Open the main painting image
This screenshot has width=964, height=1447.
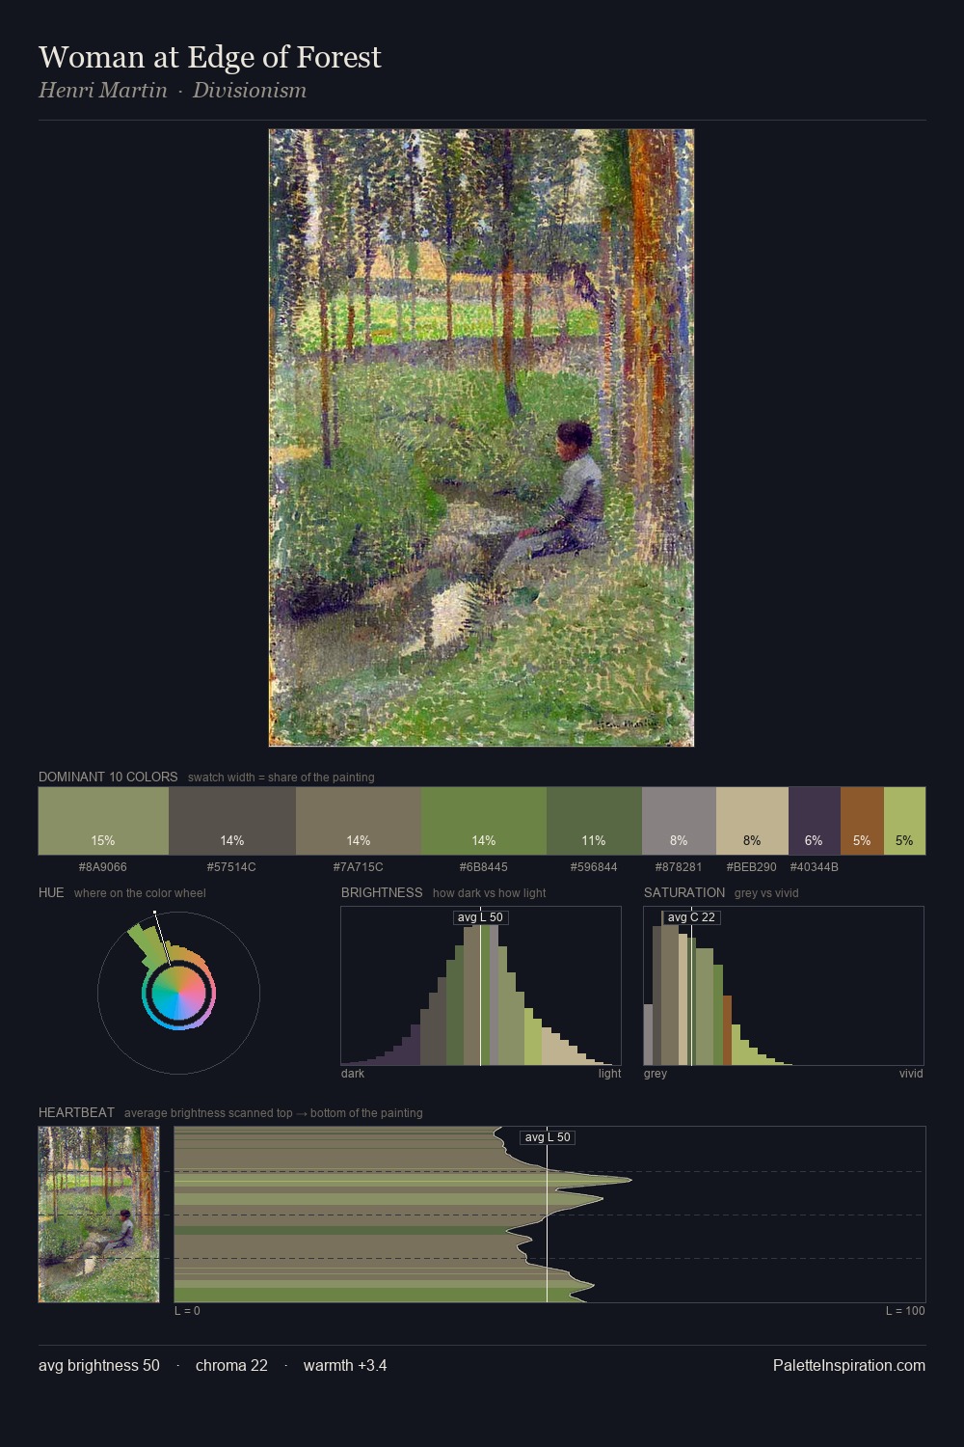click(x=481, y=438)
